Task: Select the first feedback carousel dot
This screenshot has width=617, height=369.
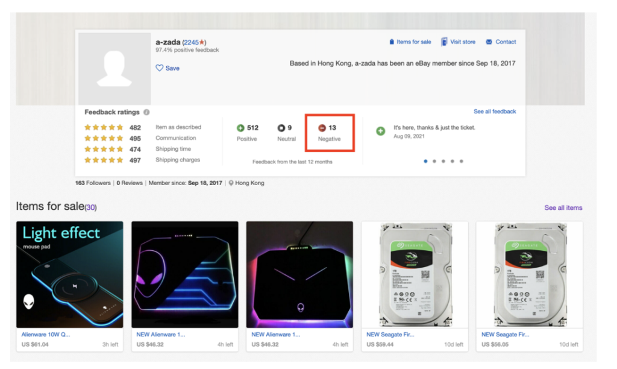Action: 425,161
